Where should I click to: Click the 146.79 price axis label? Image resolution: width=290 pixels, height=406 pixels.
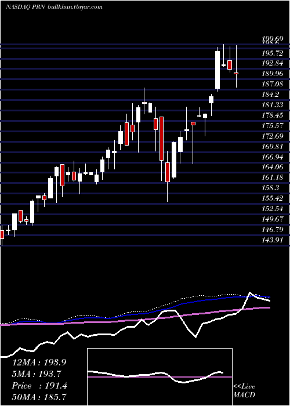273,230
